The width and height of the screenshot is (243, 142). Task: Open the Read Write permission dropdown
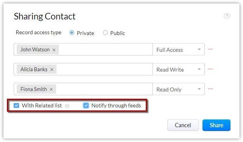point(179,69)
